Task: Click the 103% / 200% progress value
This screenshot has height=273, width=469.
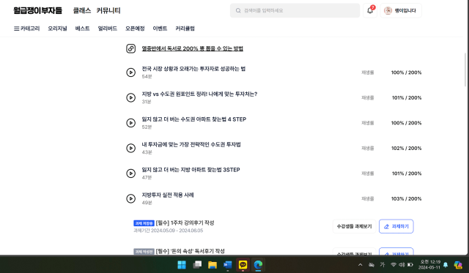Action: coord(406,198)
